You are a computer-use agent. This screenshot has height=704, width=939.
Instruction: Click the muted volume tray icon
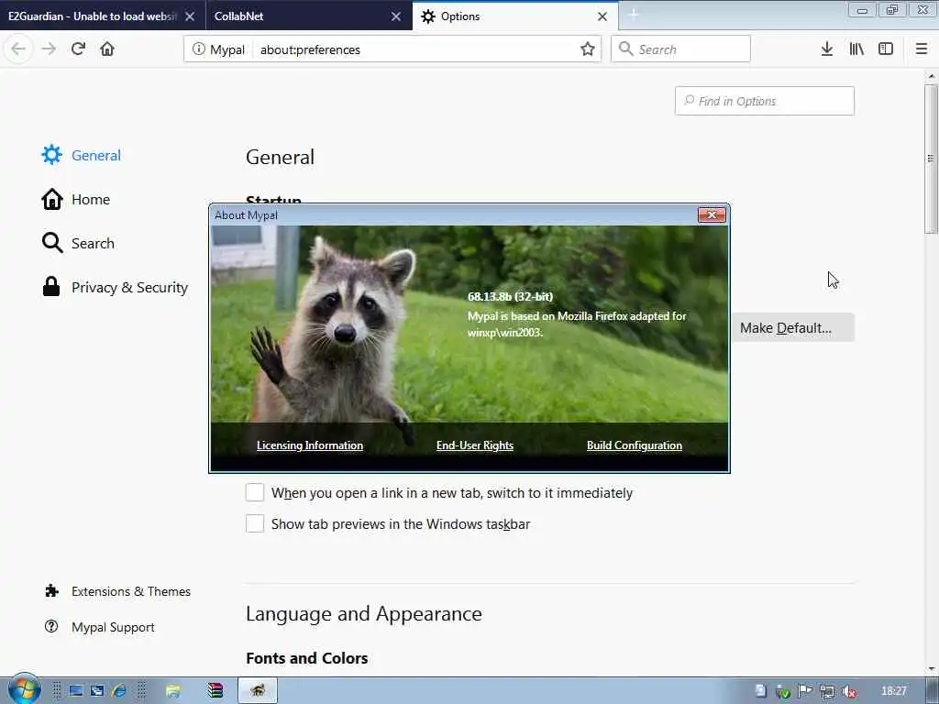point(849,691)
